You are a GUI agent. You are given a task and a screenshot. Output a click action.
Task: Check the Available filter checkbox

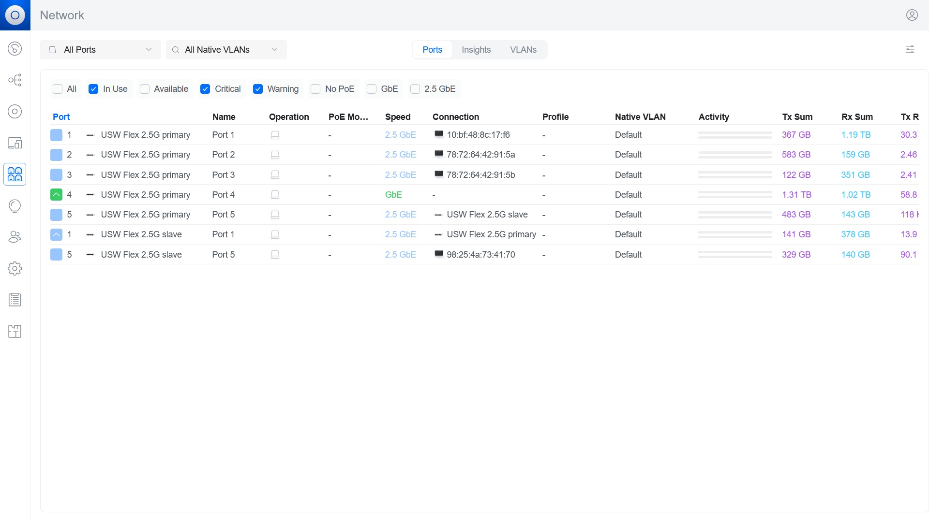tap(144, 89)
